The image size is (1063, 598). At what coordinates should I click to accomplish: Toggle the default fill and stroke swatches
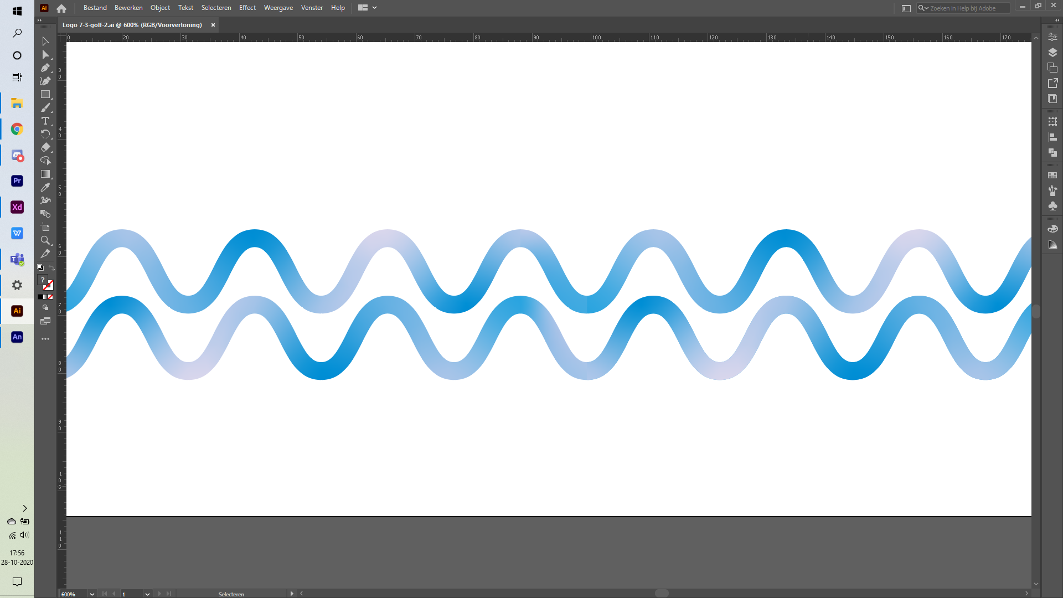tap(40, 267)
